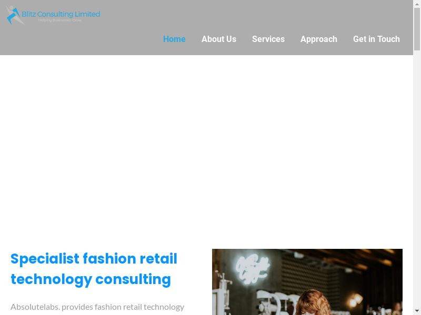Screen dimensions: 421x315
Task: Open the Services menu item
Action: click(268, 39)
